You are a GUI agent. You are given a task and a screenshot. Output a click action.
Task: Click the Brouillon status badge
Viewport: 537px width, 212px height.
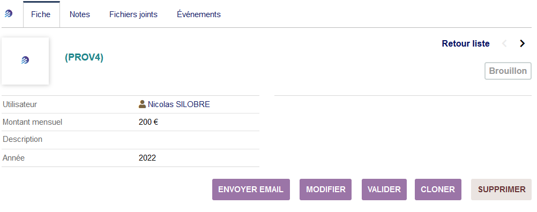508,71
